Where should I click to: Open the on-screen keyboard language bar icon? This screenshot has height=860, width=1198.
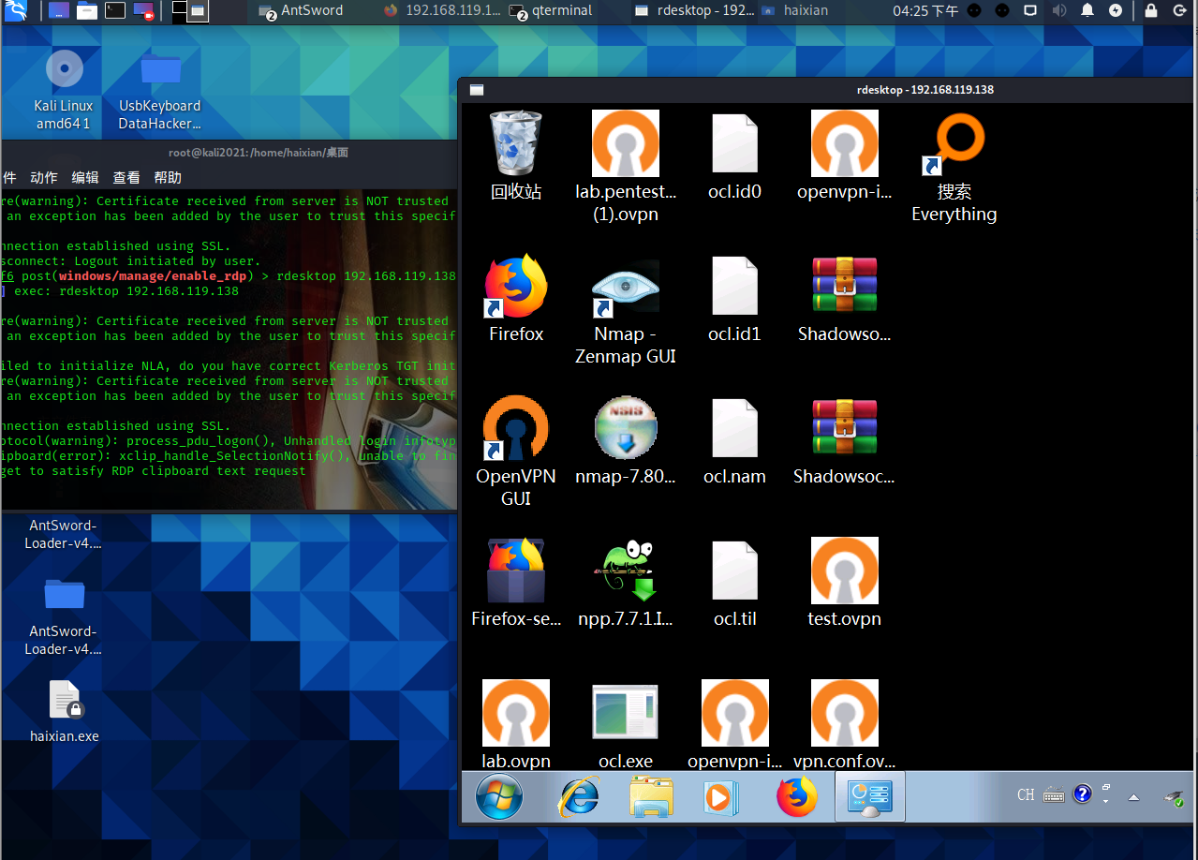coord(1054,795)
